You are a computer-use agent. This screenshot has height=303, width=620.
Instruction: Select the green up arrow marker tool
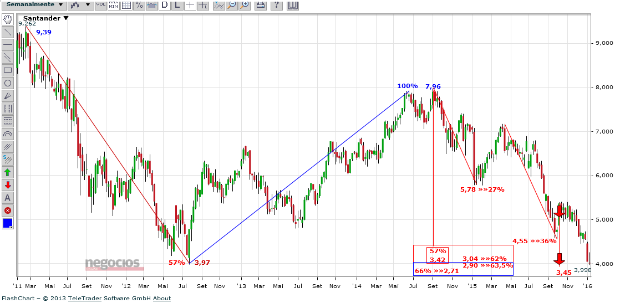[8, 172]
